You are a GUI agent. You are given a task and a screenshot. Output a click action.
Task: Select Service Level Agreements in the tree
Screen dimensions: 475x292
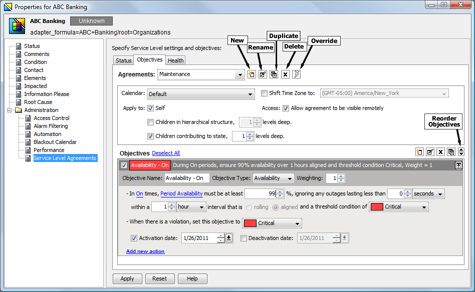[65, 158]
